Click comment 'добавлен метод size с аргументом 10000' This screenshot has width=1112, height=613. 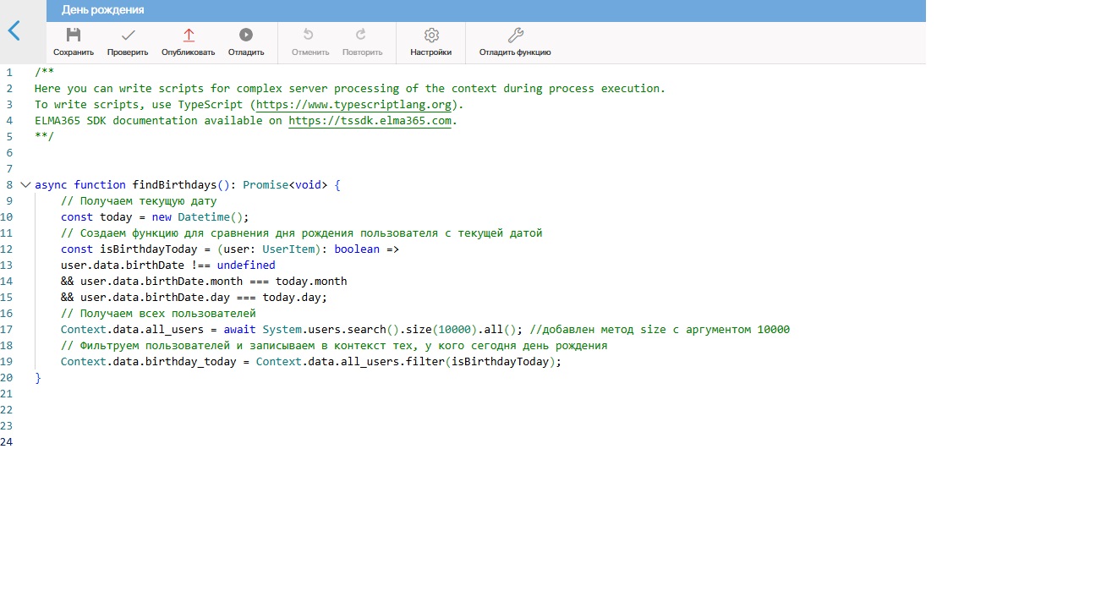click(x=660, y=330)
